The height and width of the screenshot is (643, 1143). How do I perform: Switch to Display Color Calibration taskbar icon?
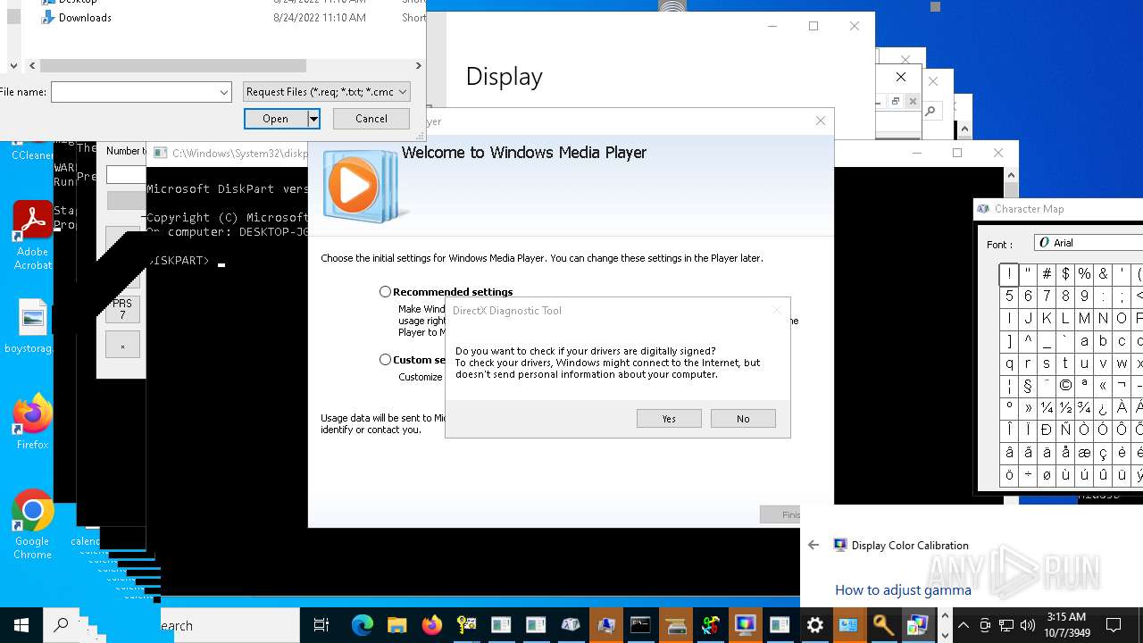coord(745,625)
